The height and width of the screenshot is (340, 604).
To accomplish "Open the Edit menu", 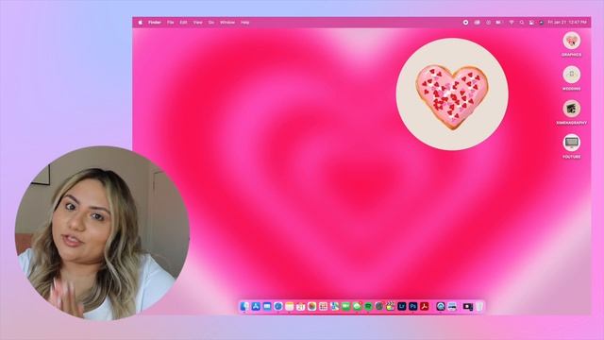I will tap(183, 23).
